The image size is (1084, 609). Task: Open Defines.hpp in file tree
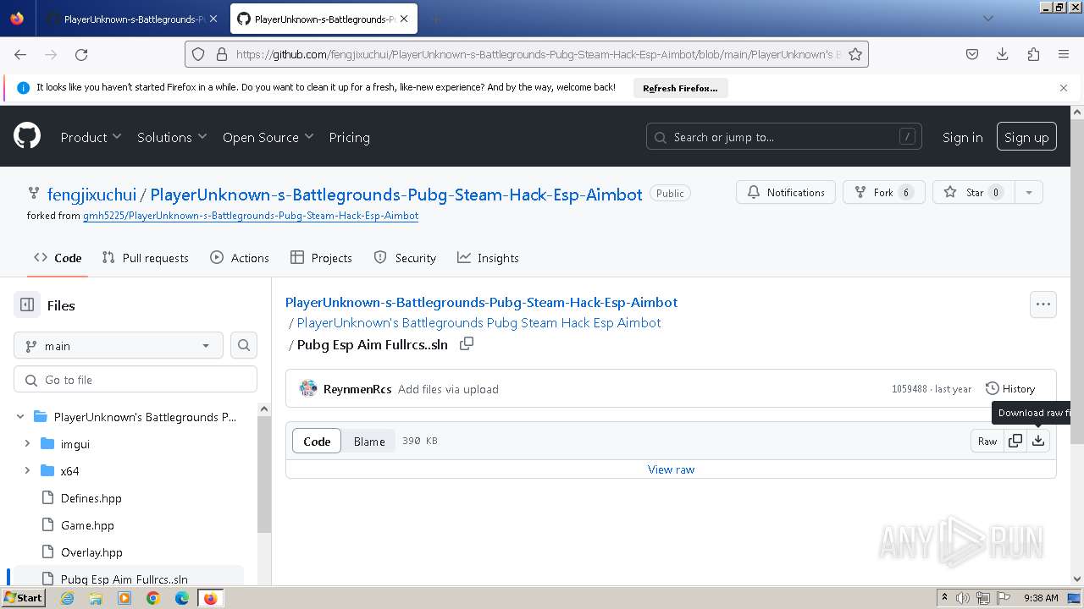pos(91,498)
